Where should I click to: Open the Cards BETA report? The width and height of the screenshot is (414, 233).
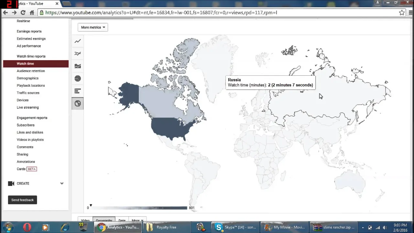27,169
